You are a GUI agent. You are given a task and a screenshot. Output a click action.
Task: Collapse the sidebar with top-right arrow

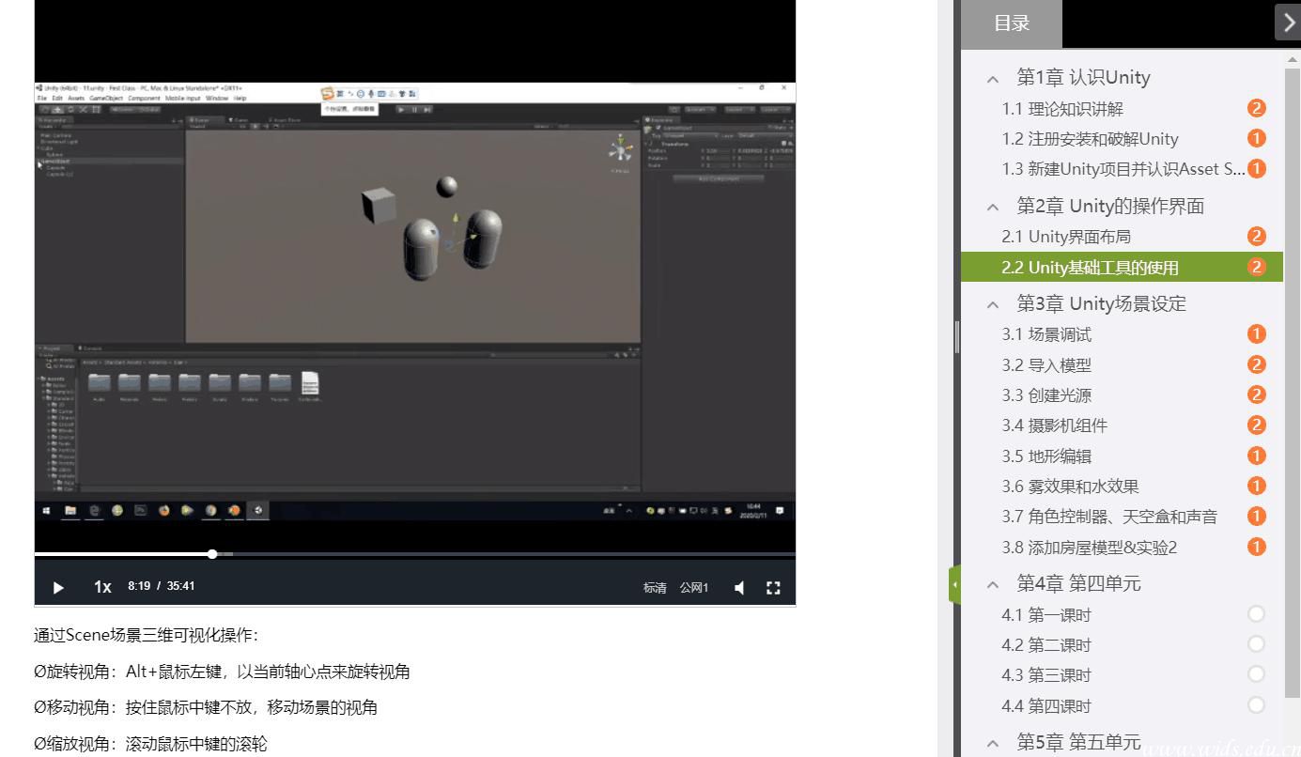pos(1288,23)
